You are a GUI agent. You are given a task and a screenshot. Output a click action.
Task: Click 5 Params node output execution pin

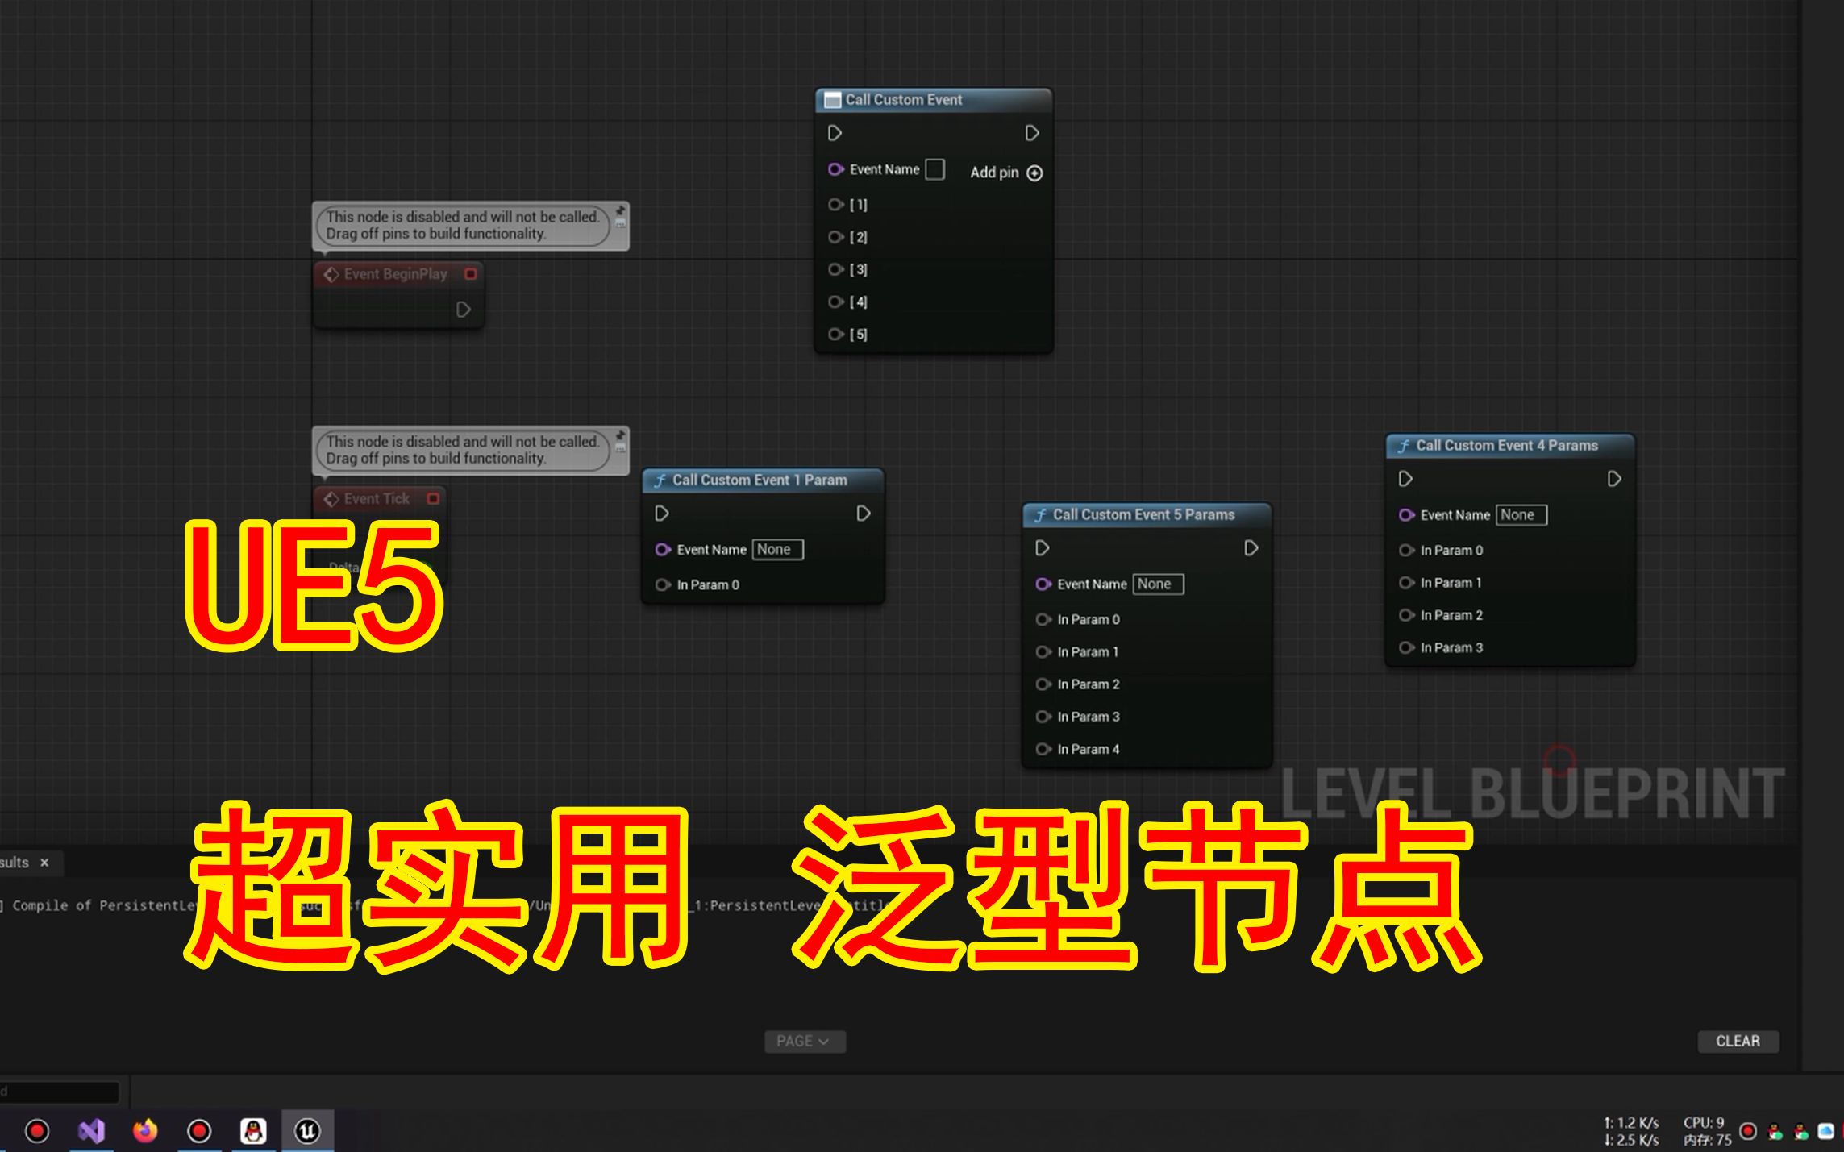click(1251, 548)
